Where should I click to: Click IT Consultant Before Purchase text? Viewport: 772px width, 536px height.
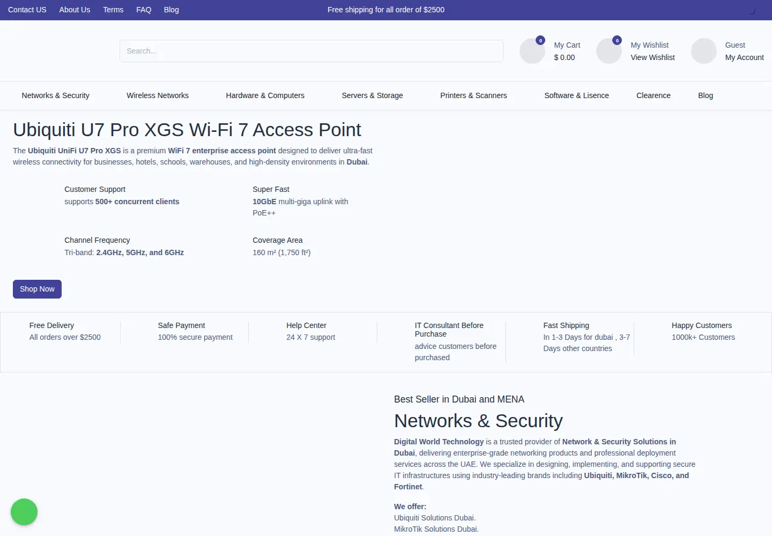(x=449, y=330)
